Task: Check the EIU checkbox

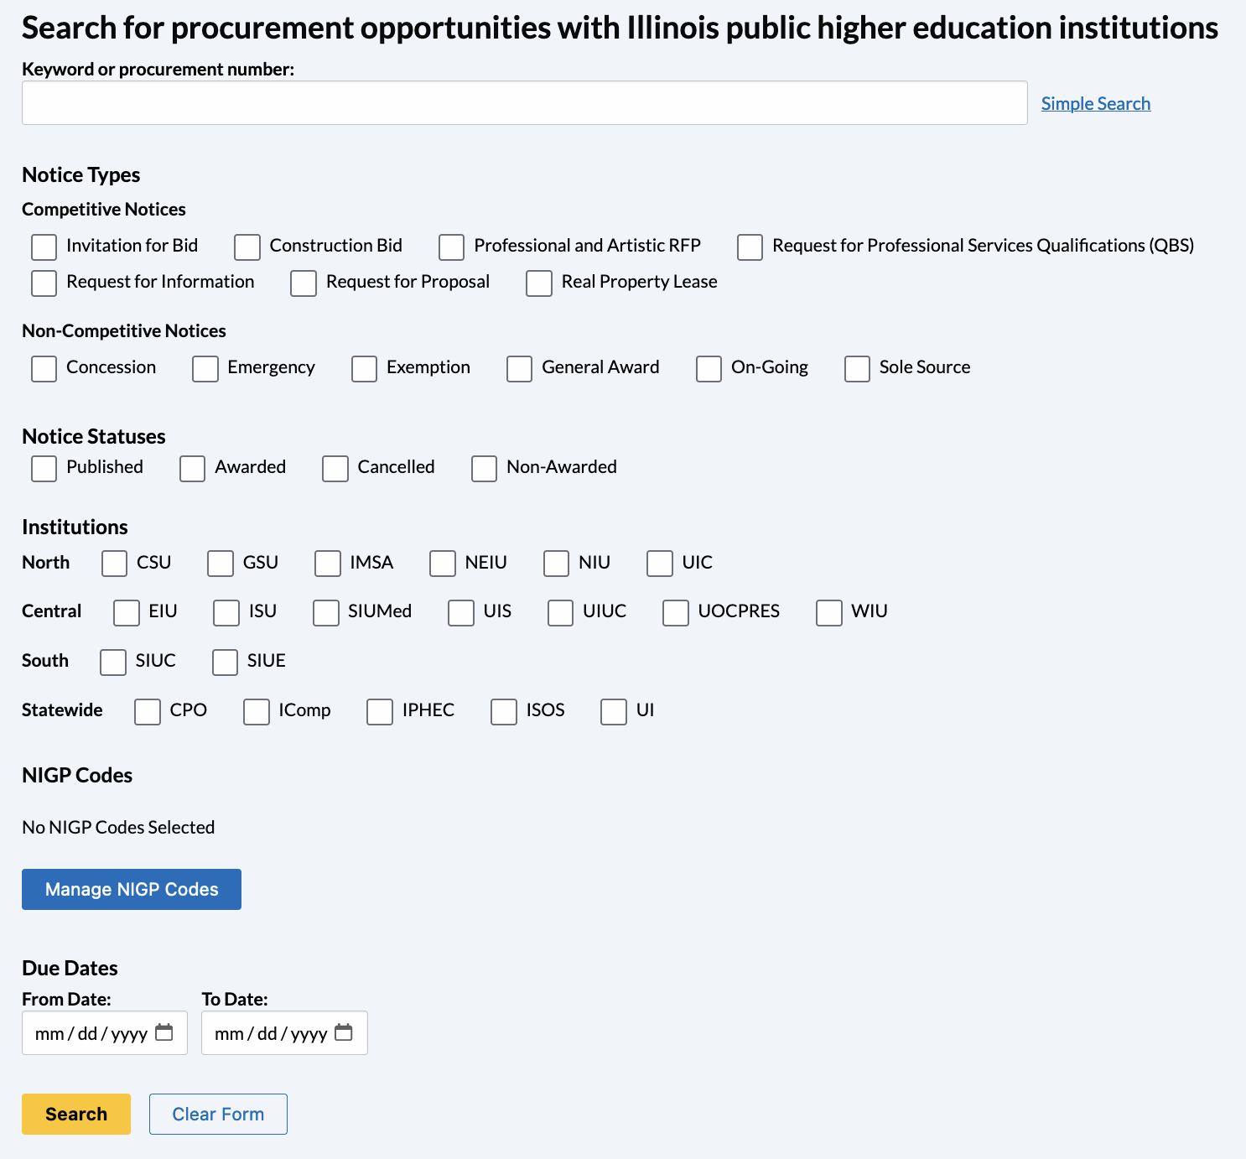Action: coord(127,613)
